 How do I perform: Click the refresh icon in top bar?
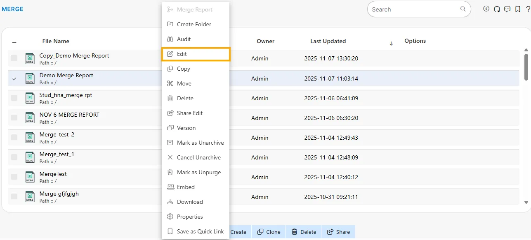point(497,9)
